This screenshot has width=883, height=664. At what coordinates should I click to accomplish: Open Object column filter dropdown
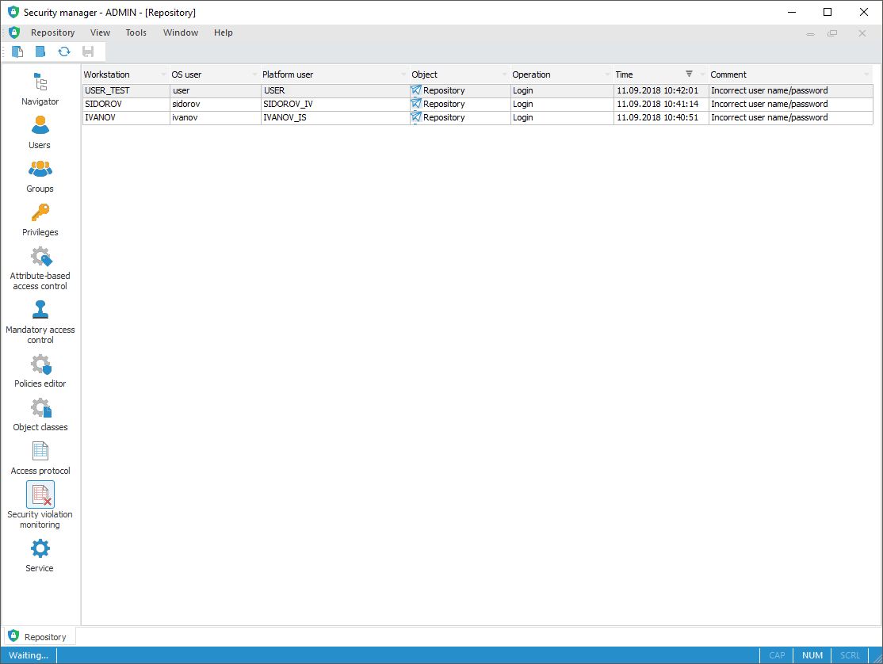(505, 74)
